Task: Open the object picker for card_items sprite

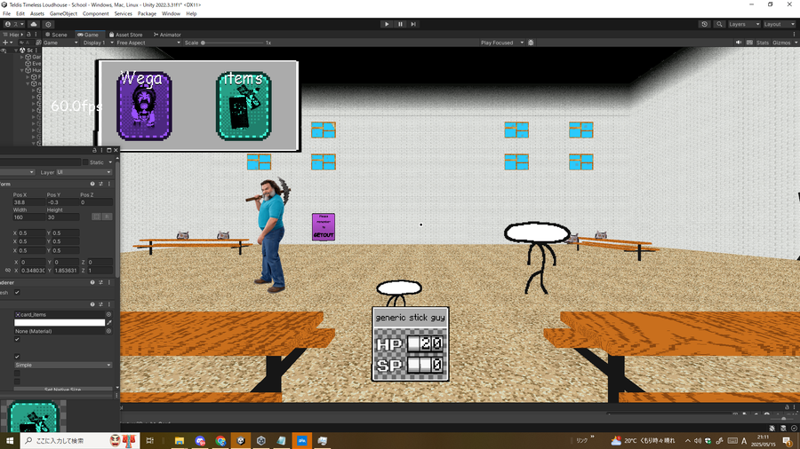Action: [108, 315]
